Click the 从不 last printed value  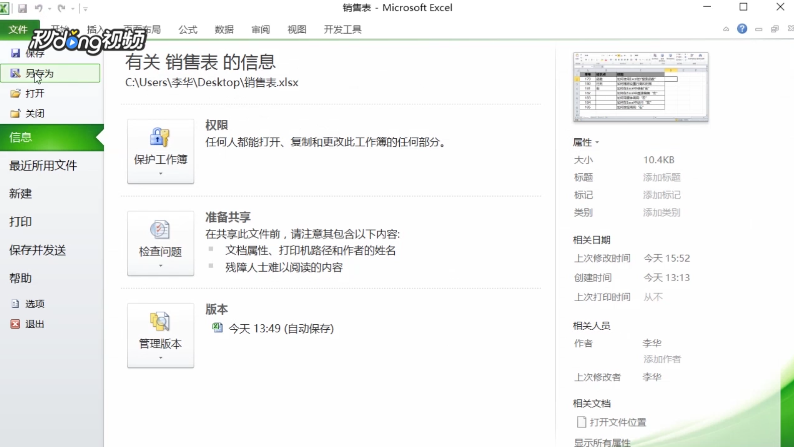tap(653, 297)
